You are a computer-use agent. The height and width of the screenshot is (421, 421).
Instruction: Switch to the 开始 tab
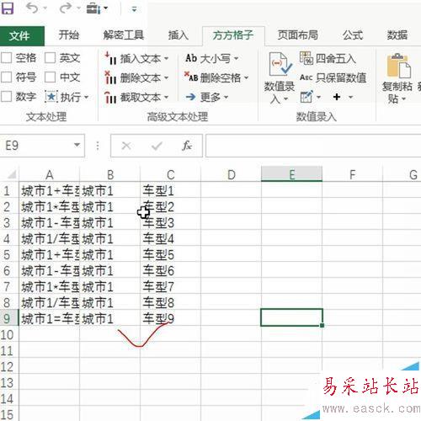pos(69,35)
